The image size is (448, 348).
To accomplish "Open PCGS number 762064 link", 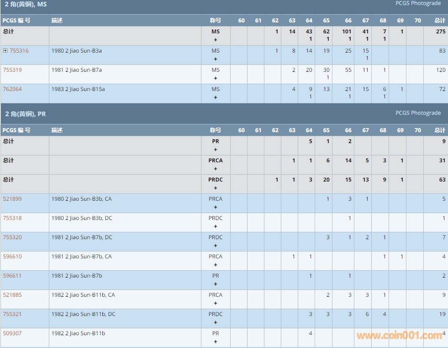I will tap(12, 89).
